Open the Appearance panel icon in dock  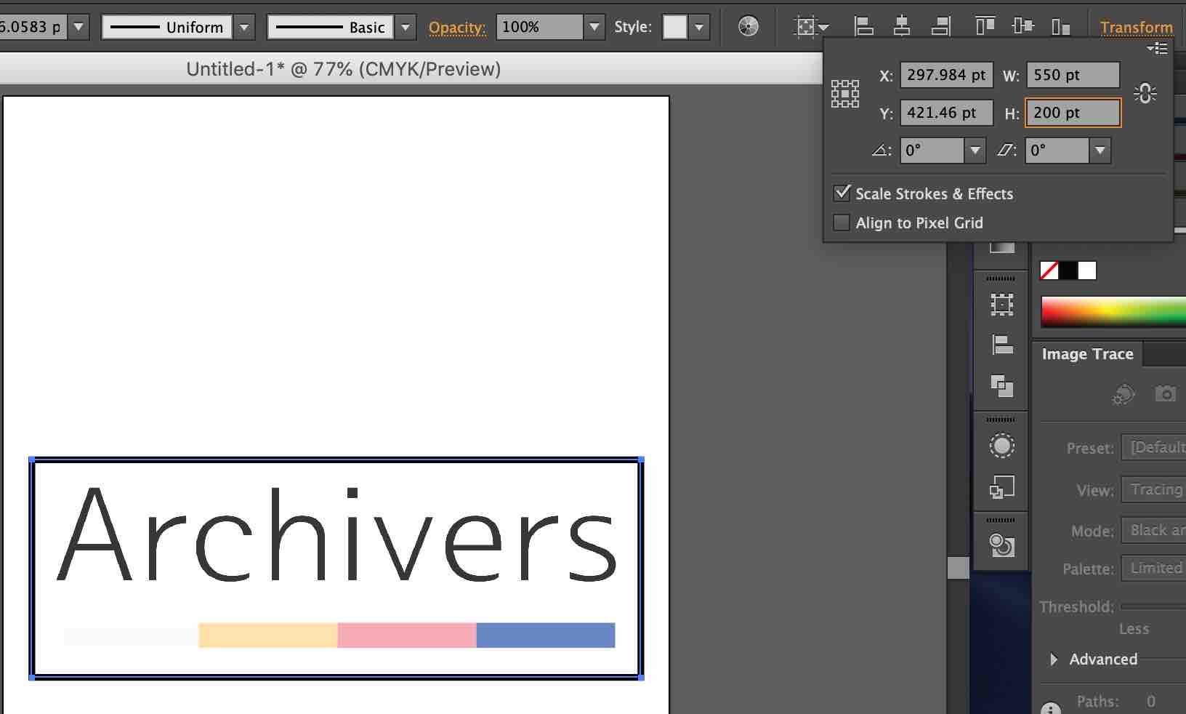(x=1002, y=445)
